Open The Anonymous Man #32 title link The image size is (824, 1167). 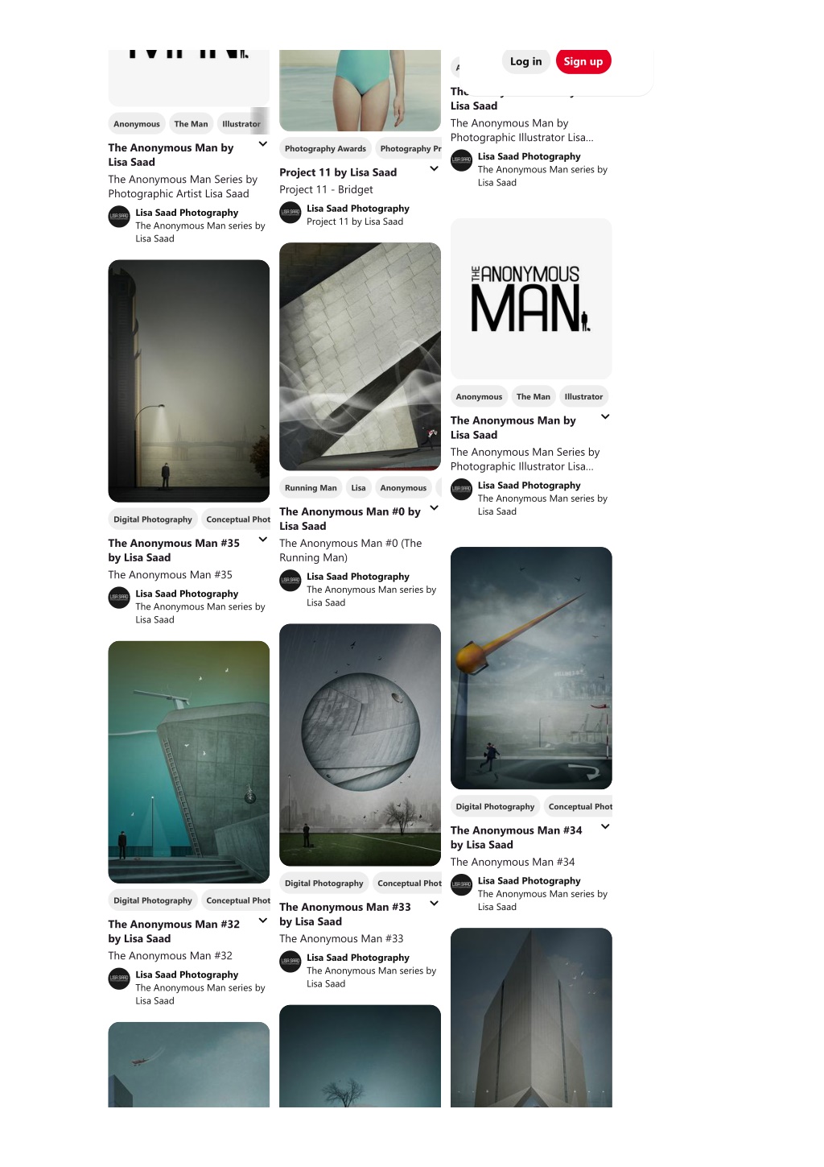click(x=174, y=931)
